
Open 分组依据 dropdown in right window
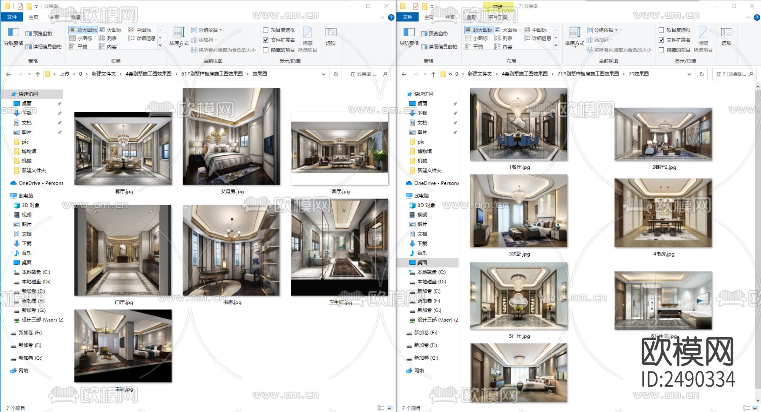click(x=602, y=30)
